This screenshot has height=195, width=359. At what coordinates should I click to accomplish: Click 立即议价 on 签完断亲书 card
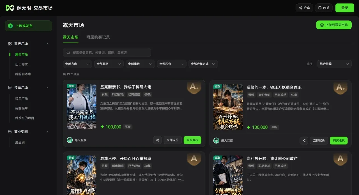(x=173, y=140)
